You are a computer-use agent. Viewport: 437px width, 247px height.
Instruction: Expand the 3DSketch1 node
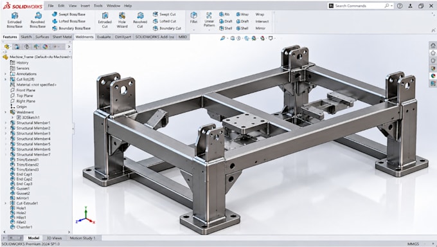pos(12,118)
